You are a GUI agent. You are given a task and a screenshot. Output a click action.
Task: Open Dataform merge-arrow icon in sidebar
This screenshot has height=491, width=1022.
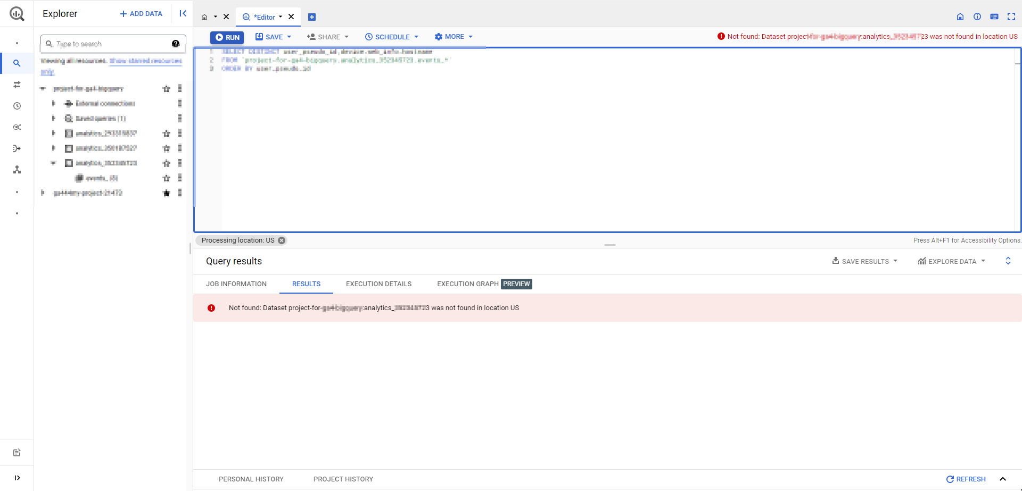click(x=17, y=148)
